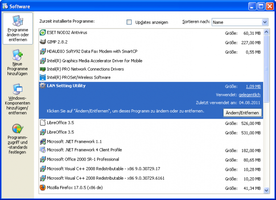Viewport: 276px width, 200px height.
Task: Click the Microsoft .NET Framework 1.1 icon
Action: (x=42, y=141)
